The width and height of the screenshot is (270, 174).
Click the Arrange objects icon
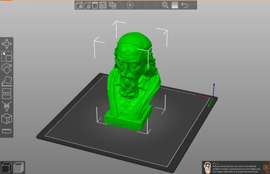pos(103,5)
